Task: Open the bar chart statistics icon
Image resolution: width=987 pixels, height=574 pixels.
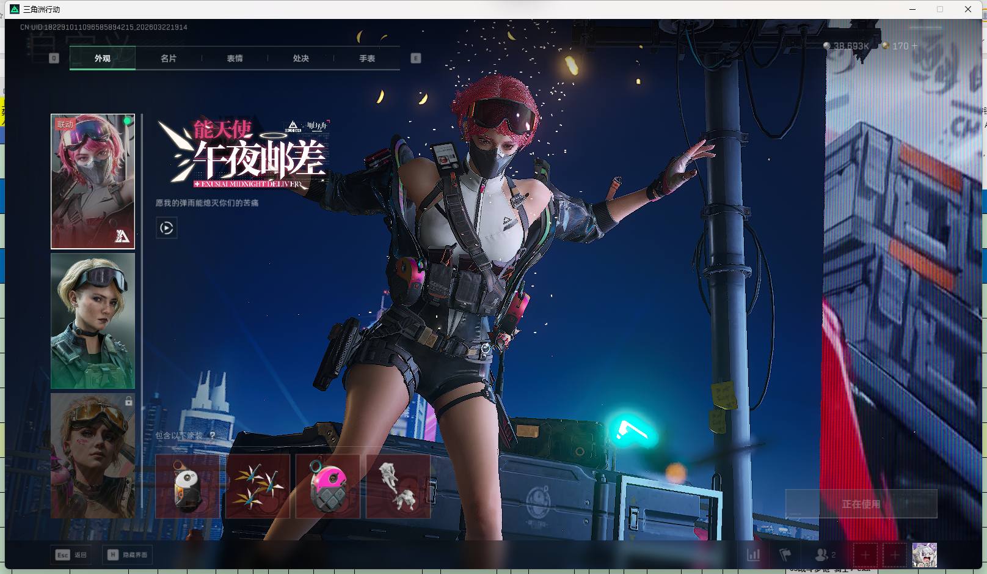Action: pyautogui.click(x=754, y=555)
